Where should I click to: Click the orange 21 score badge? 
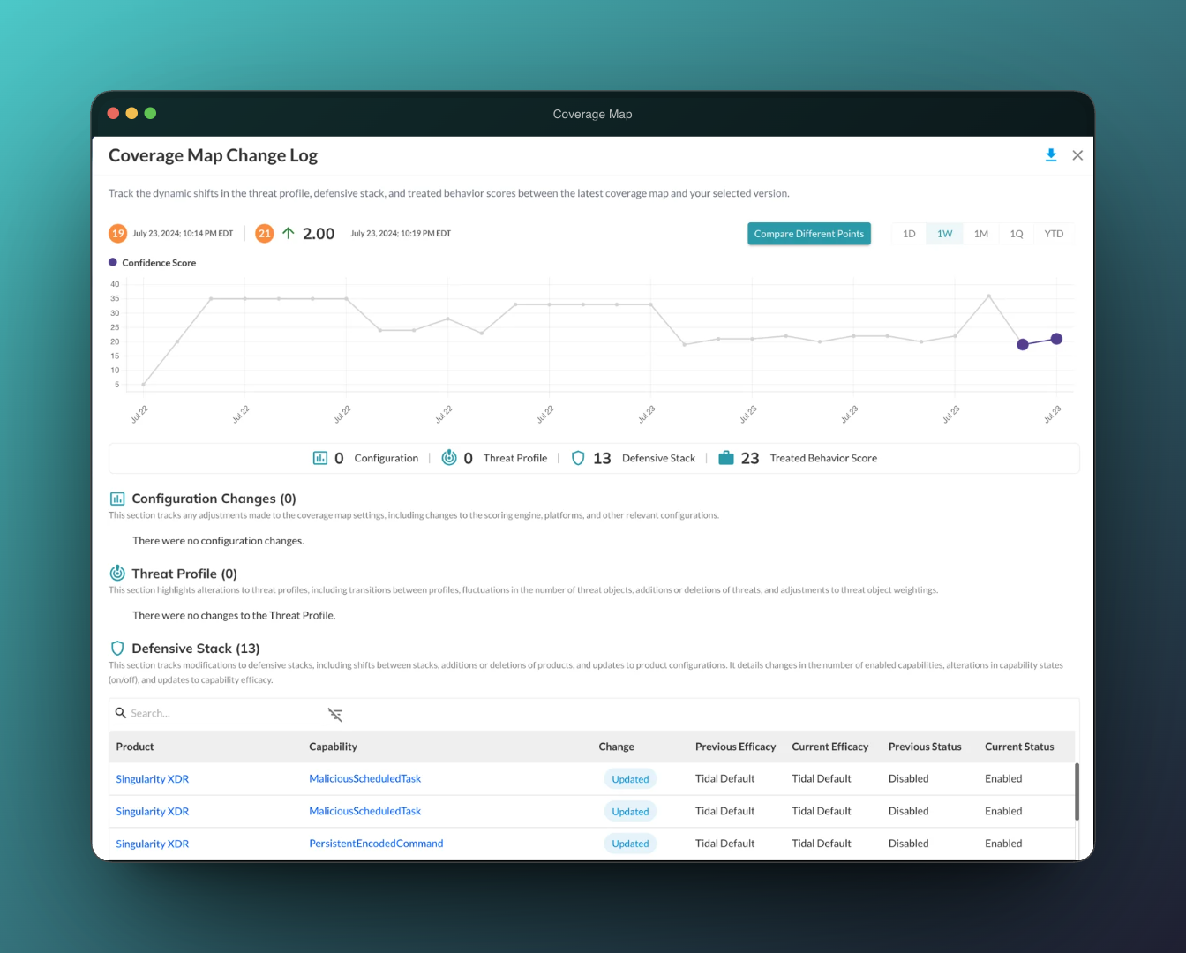pyautogui.click(x=264, y=234)
